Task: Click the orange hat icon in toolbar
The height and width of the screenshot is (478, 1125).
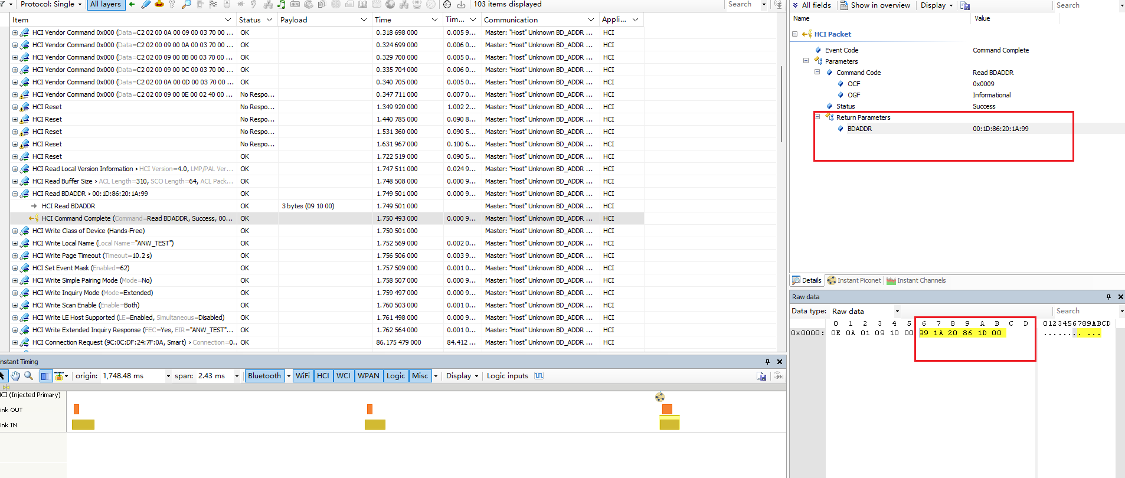Action: (x=159, y=4)
